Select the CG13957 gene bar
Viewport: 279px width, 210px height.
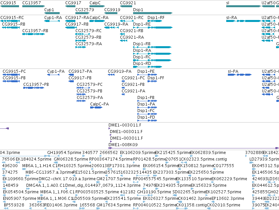point(33,6)
